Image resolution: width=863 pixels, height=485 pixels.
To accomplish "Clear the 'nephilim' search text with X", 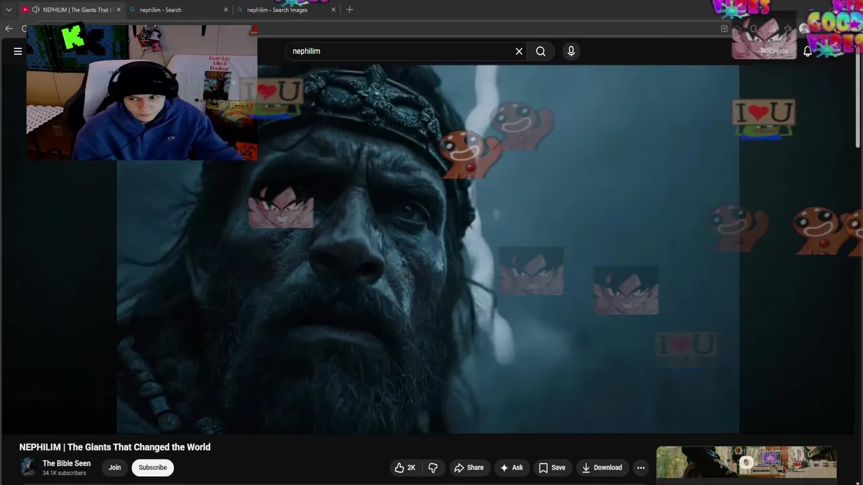I will coord(519,51).
